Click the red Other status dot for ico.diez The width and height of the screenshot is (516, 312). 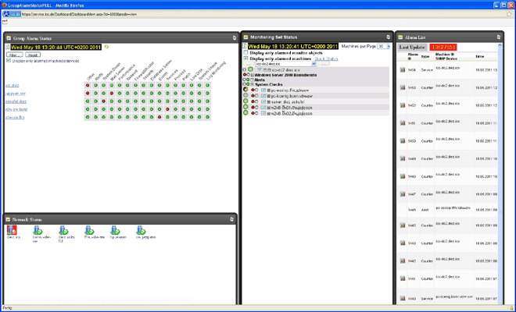coord(88,85)
